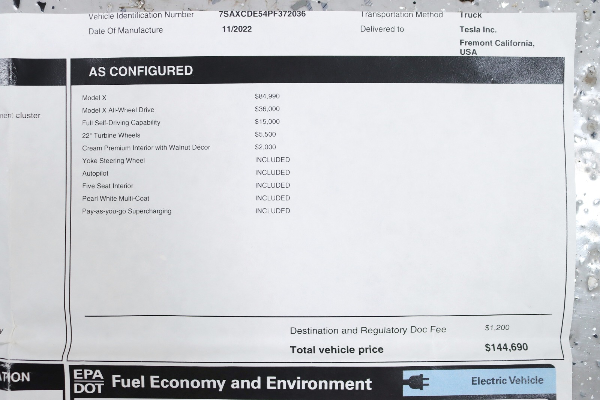Expand the Yoke Steering Wheel entry

(x=113, y=160)
